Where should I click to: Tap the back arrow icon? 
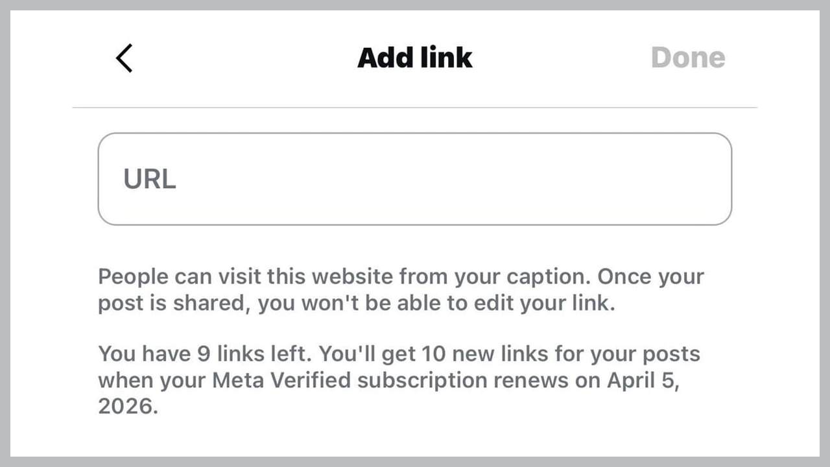(124, 58)
